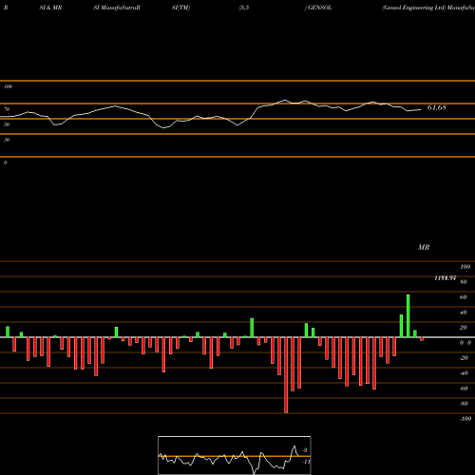Click the 60 label on MR scale
The height and width of the screenshot is (475, 475).
click(464, 297)
